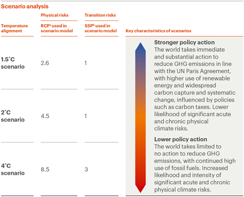This screenshot has height=197, width=244.
Task: Click the blue top of gradient arrow
Action: coord(141,50)
